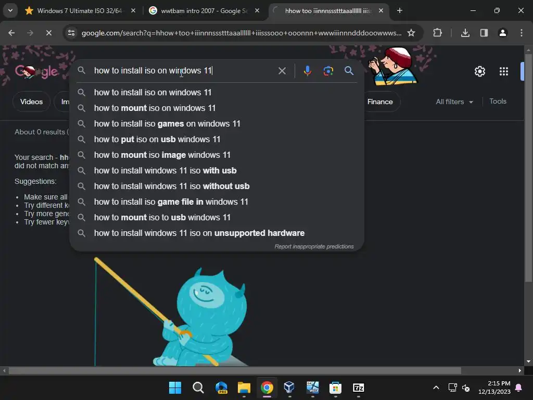Filter results by Finance
This screenshot has height=400, width=533.
point(380,102)
